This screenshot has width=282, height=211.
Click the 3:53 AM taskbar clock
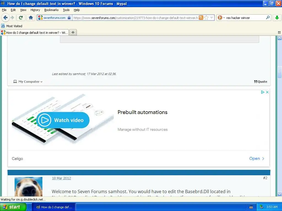click(x=272, y=207)
